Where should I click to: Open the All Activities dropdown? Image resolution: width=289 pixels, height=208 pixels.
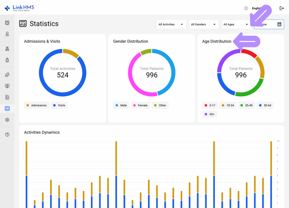[x=171, y=24]
